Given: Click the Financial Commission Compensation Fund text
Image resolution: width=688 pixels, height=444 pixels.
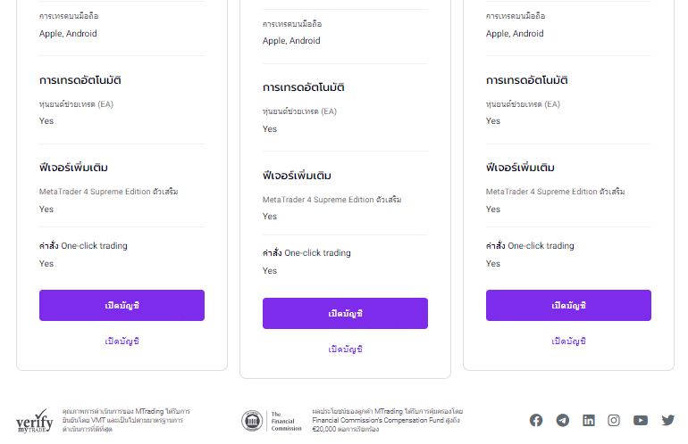Looking at the screenshot, I should [x=388, y=420].
